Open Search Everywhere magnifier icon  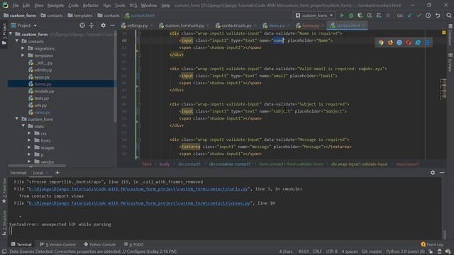click(x=448, y=16)
